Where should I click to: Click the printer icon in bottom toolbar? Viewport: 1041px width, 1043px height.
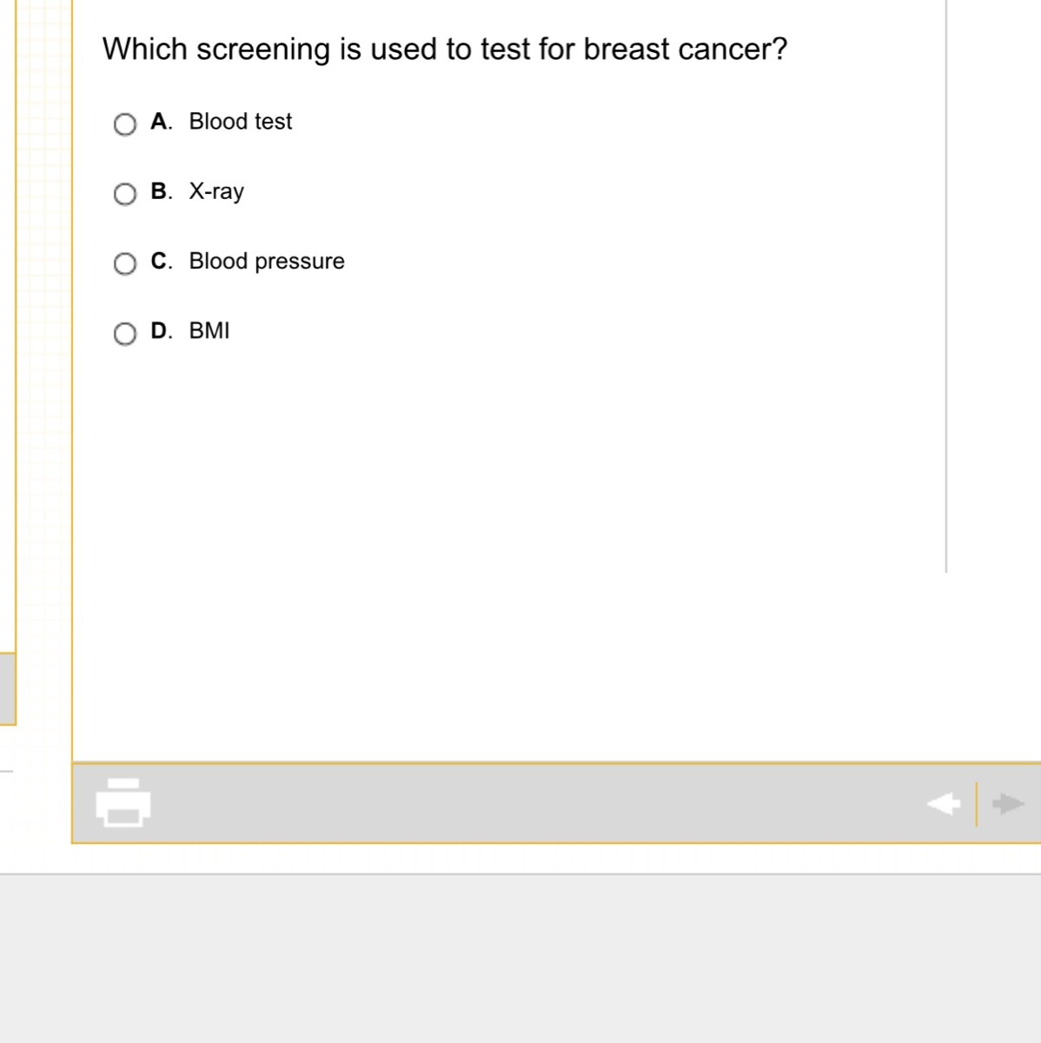pos(123,802)
